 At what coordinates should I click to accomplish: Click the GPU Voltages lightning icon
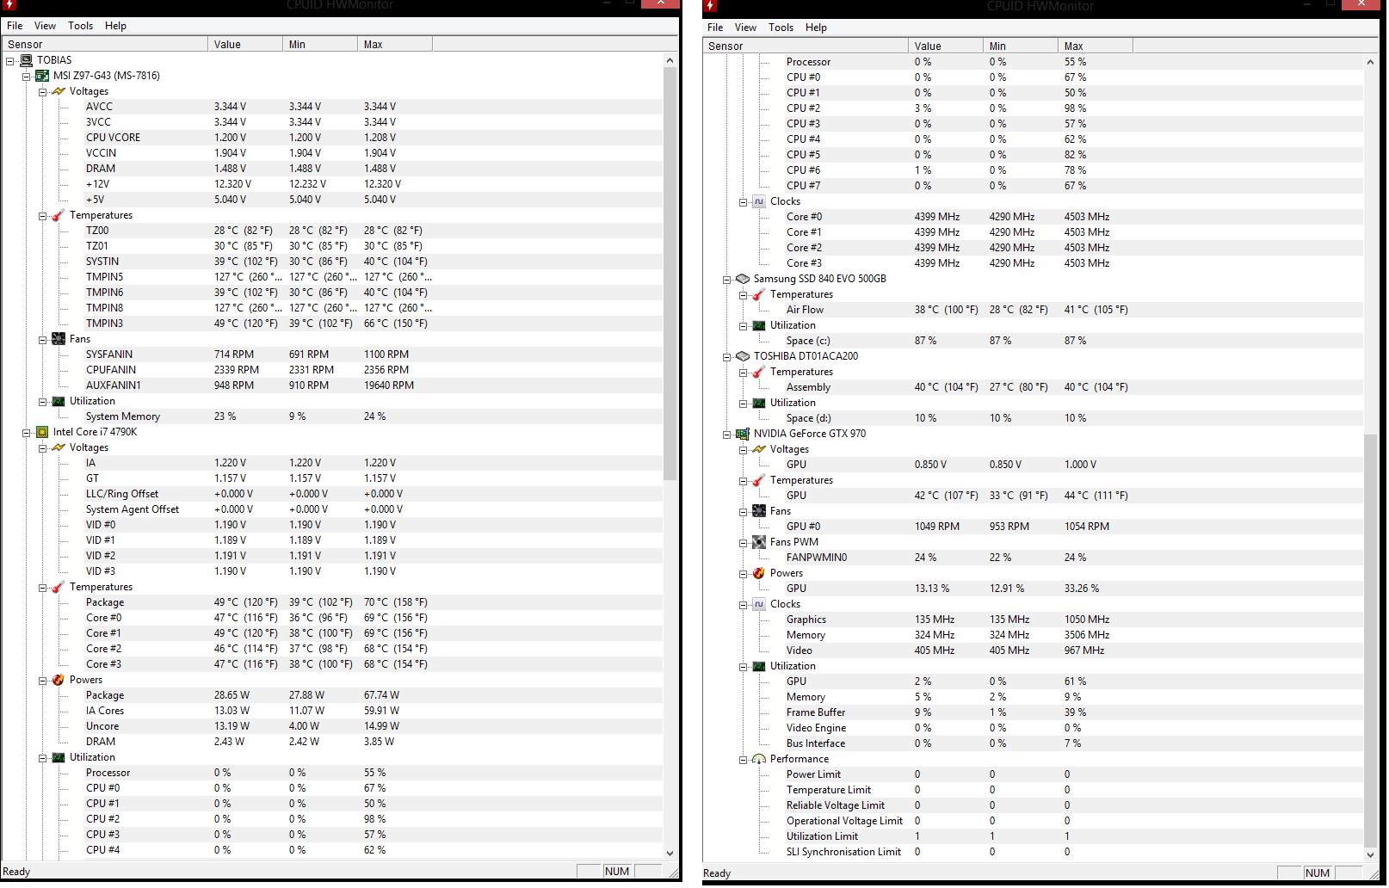click(759, 449)
